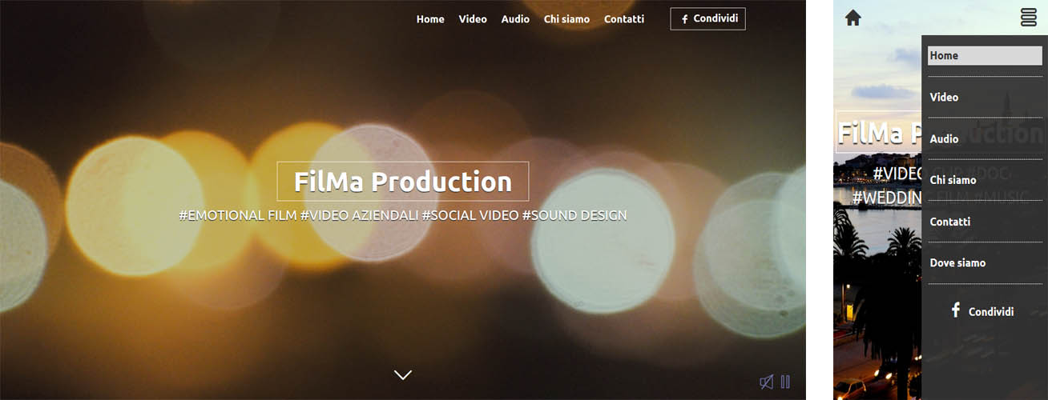
Task: Mute the background video sound
Action: pyautogui.click(x=767, y=382)
